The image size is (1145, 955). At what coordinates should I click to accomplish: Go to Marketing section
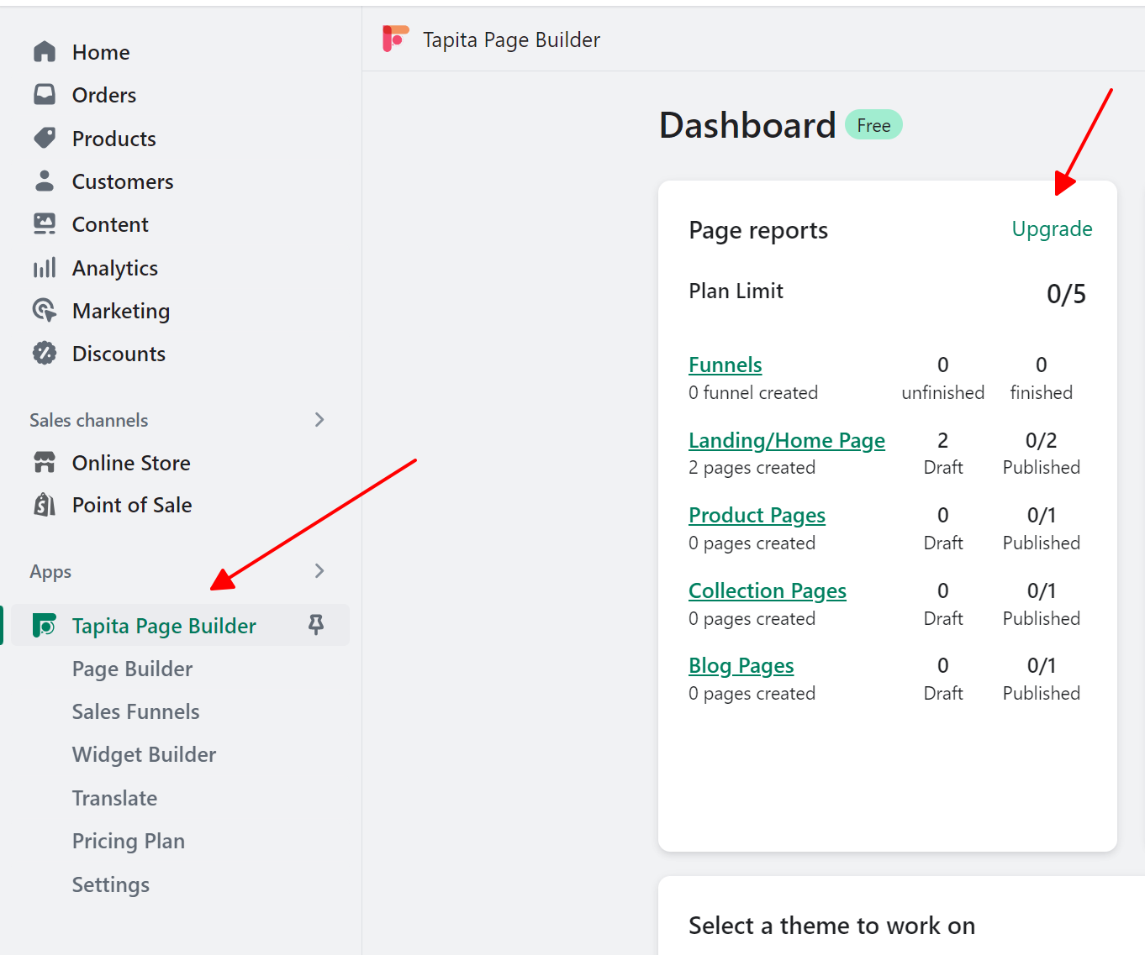[121, 311]
